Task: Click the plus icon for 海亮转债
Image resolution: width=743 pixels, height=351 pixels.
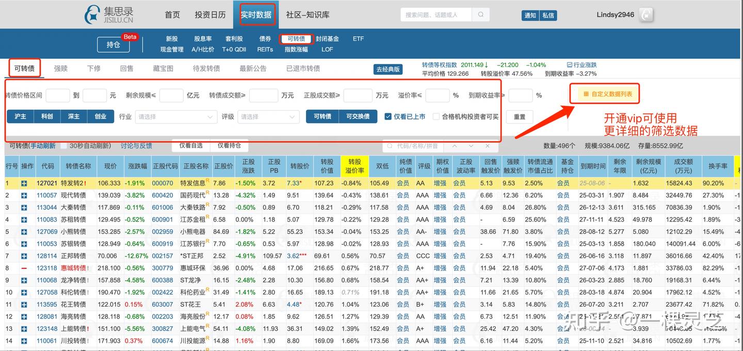Action: point(24,316)
